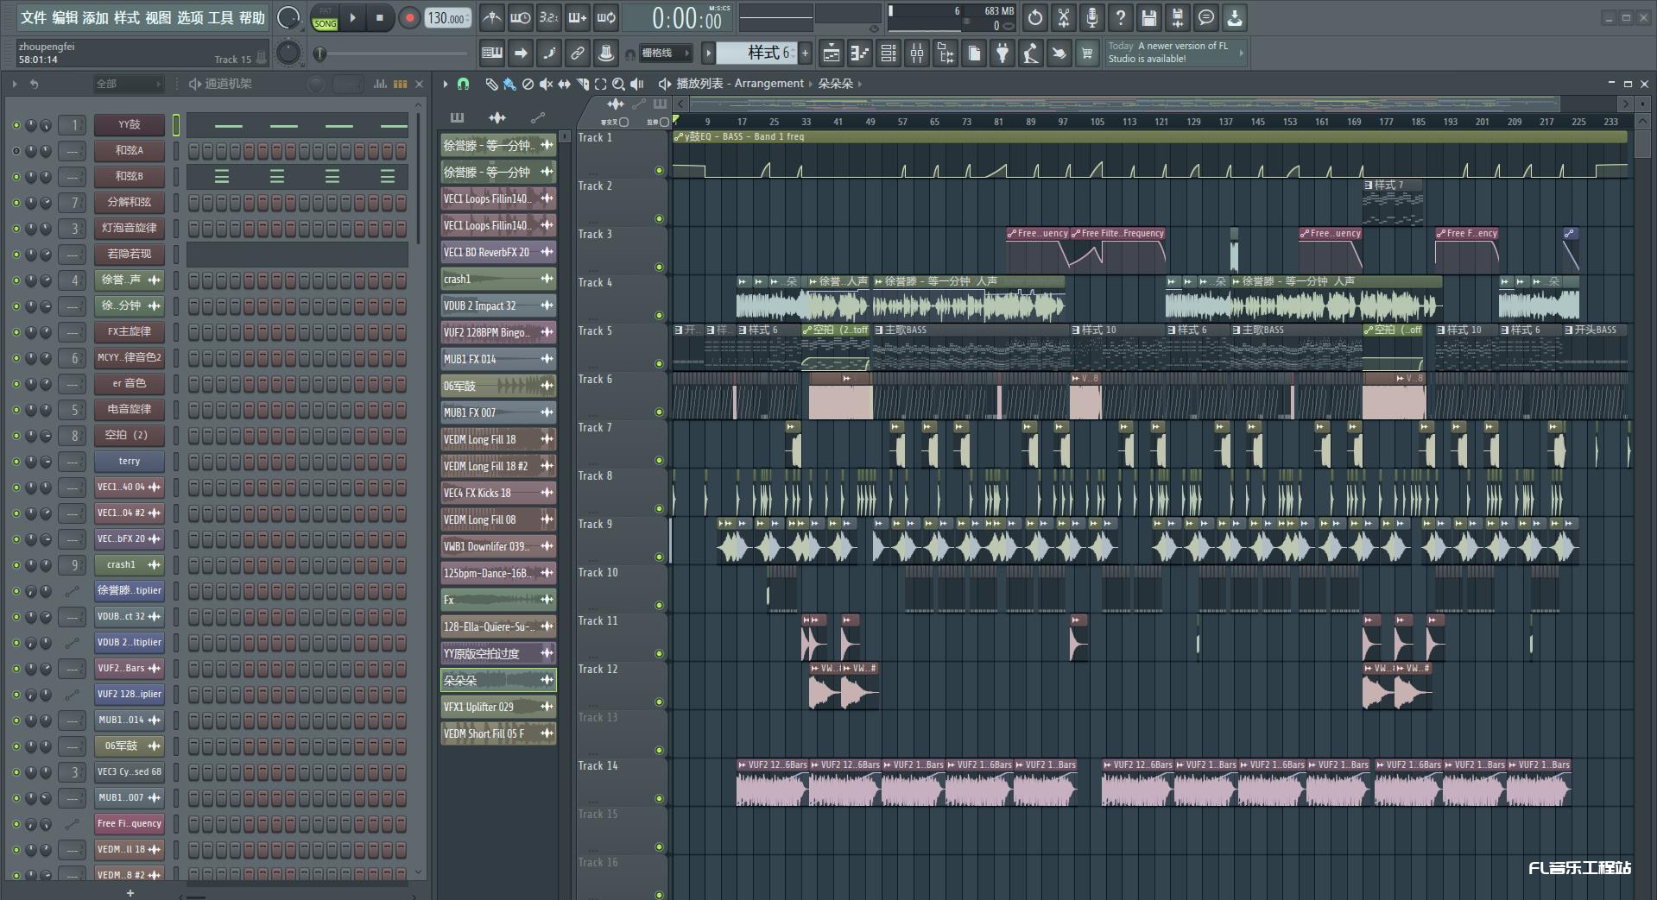
Task: Select the 朵朵朵 clip in picker
Action: pos(498,681)
